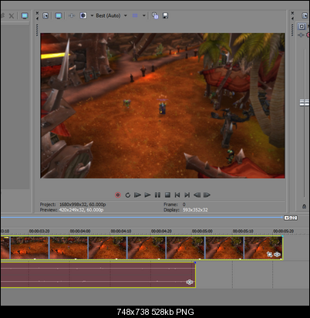Go to Start transport button
Image resolution: width=310 pixels, height=318 pixels.
click(x=177, y=195)
